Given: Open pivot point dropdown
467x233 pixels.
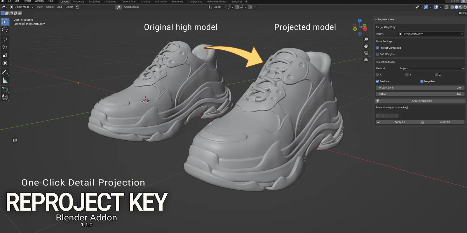Looking at the screenshot, I should point(230,7).
